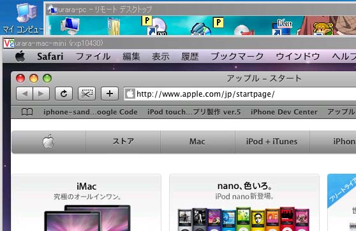Viewport: 356px width, 231px height.
Task: Open DVD shortcut icon in urara-pc desktop
Action: click(156, 27)
